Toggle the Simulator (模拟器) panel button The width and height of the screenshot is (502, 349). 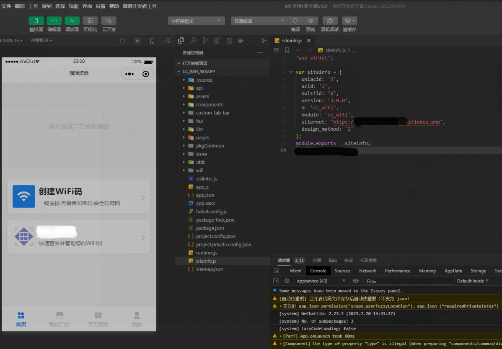pyautogui.click(x=36, y=21)
